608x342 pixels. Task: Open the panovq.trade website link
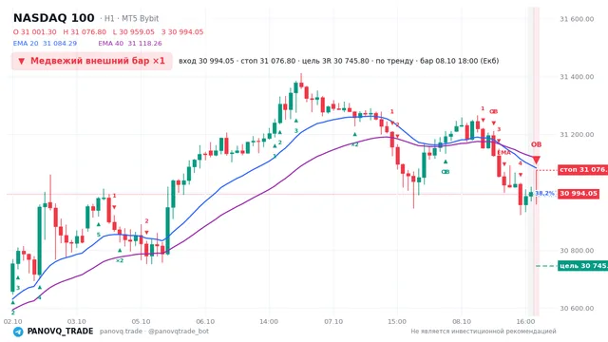click(x=121, y=332)
